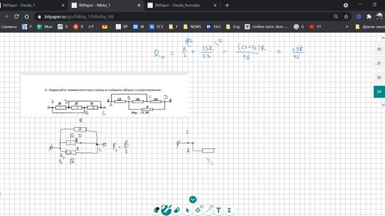
Task: Open the NEWS bookmarks folder
Action: (192, 26)
